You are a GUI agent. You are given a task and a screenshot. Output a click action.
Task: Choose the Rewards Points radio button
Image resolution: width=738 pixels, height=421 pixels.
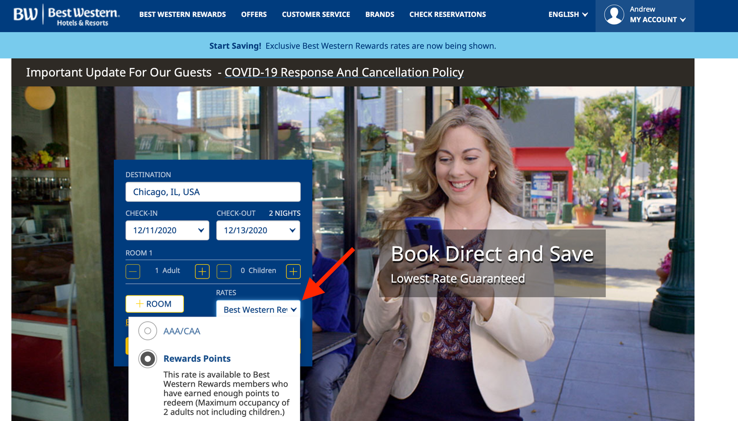148,359
